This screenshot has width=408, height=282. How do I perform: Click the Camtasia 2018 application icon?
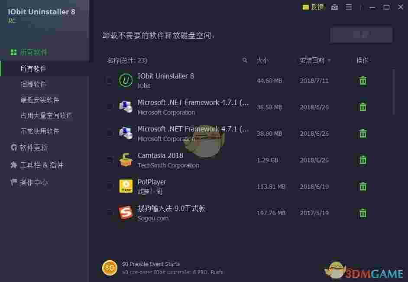click(x=126, y=160)
